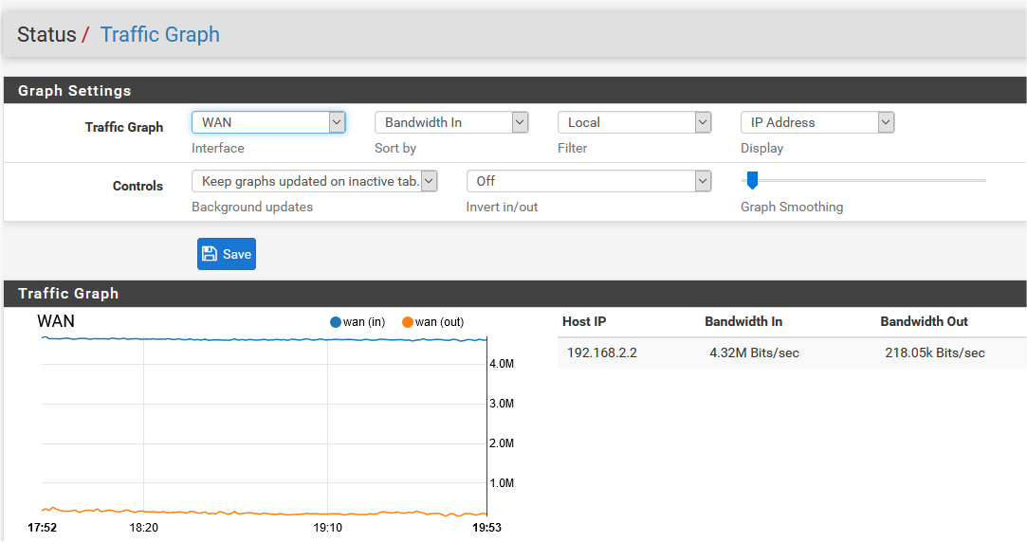Click the 18:20 time label
Screen dimensions: 1027x542
143,528
